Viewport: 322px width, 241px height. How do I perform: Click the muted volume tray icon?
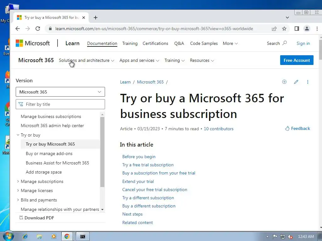(290, 237)
